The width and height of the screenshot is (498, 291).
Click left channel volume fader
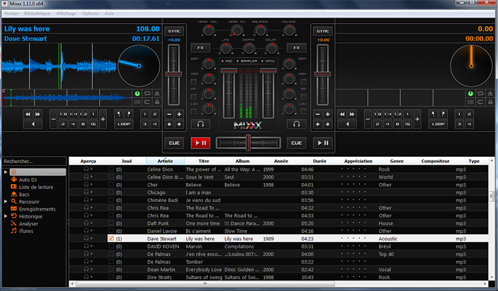coord(228,93)
